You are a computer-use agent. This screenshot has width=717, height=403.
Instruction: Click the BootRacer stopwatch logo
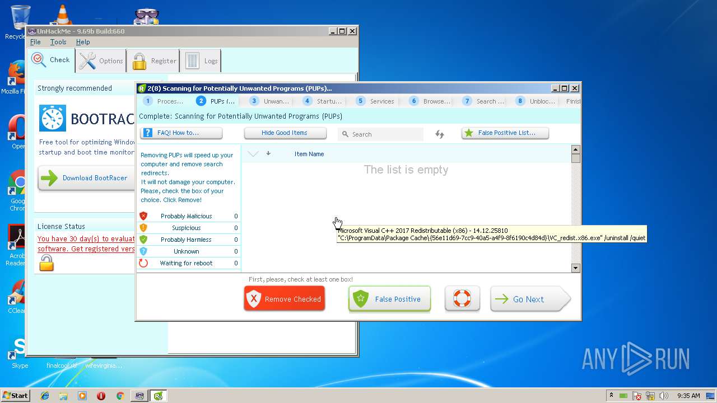(53, 118)
